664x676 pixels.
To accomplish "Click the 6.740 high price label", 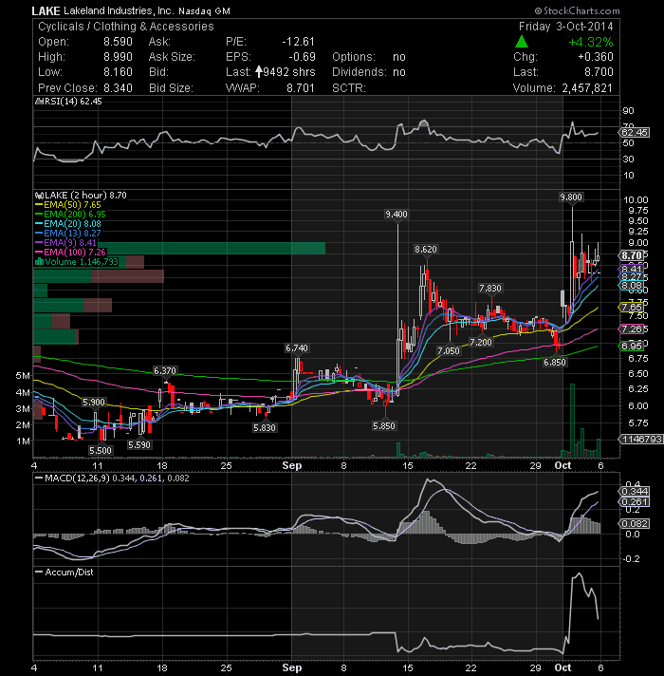I will 297,347.
